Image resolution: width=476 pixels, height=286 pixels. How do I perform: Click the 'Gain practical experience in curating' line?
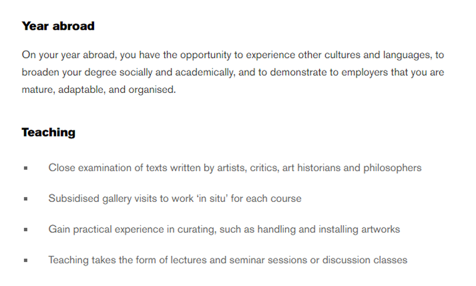pos(224,229)
